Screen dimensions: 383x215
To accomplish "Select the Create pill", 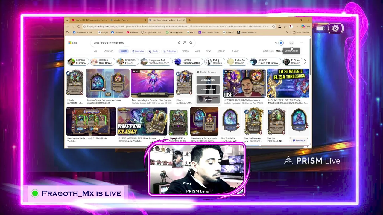I will click(x=153, y=51).
